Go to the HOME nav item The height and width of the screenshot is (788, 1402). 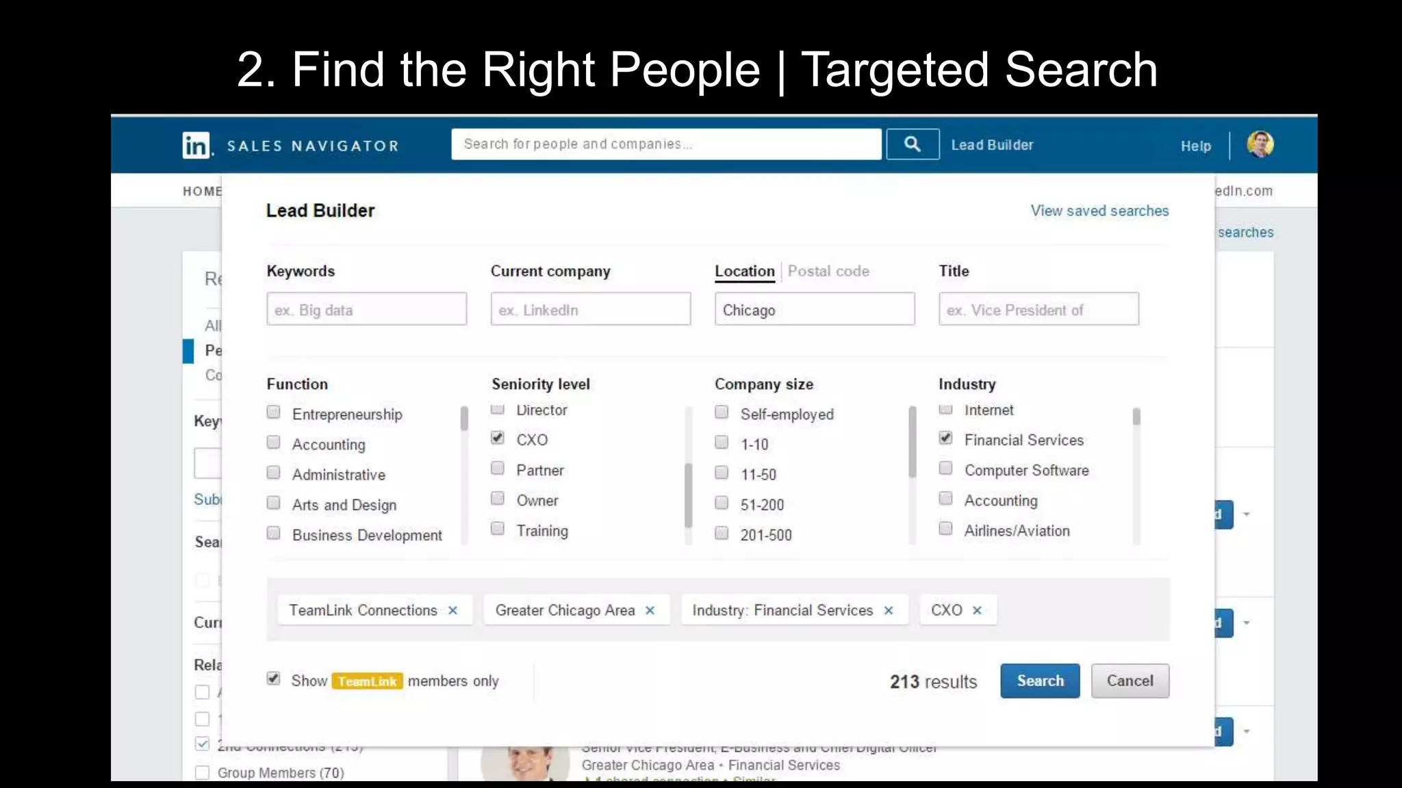202,192
